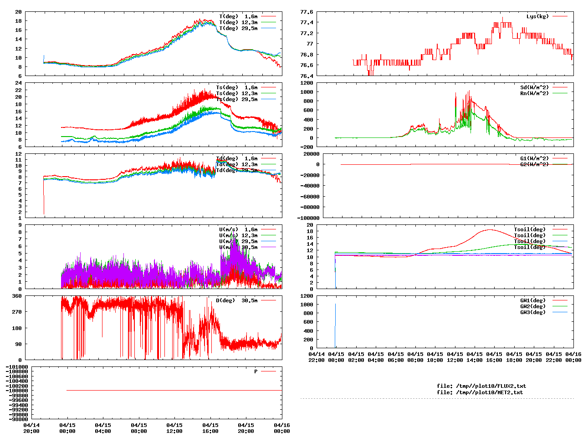Click the '04/14 22:00' time axis label
This screenshot has width=583, height=437.
(x=317, y=357)
